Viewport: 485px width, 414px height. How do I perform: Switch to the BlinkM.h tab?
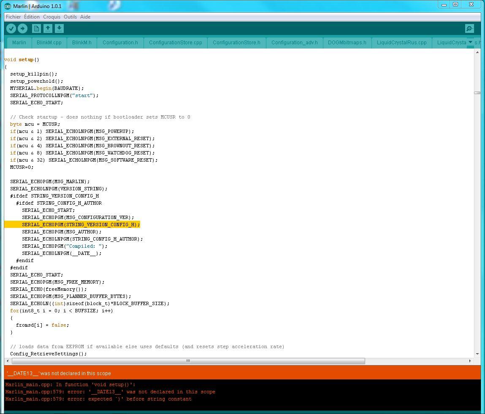[82, 42]
